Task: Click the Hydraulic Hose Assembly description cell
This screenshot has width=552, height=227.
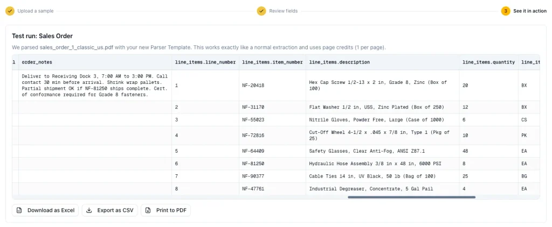Action: pyautogui.click(x=383, y=164)
